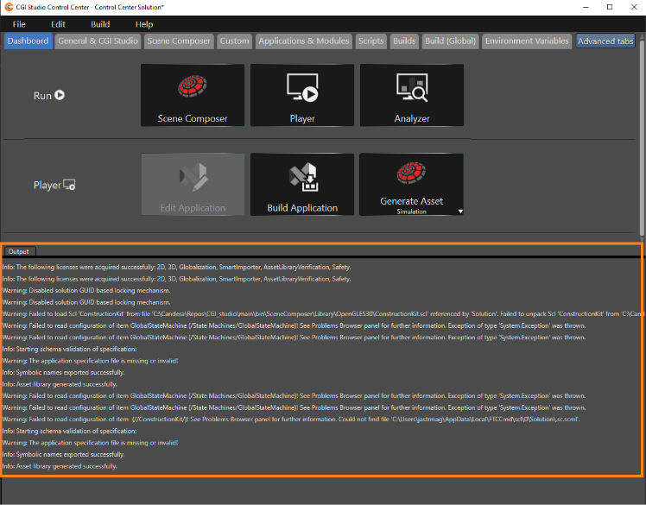This screenshot has width=646, height=505.
Task: Open the Help menu
Action: coord(144,24)
